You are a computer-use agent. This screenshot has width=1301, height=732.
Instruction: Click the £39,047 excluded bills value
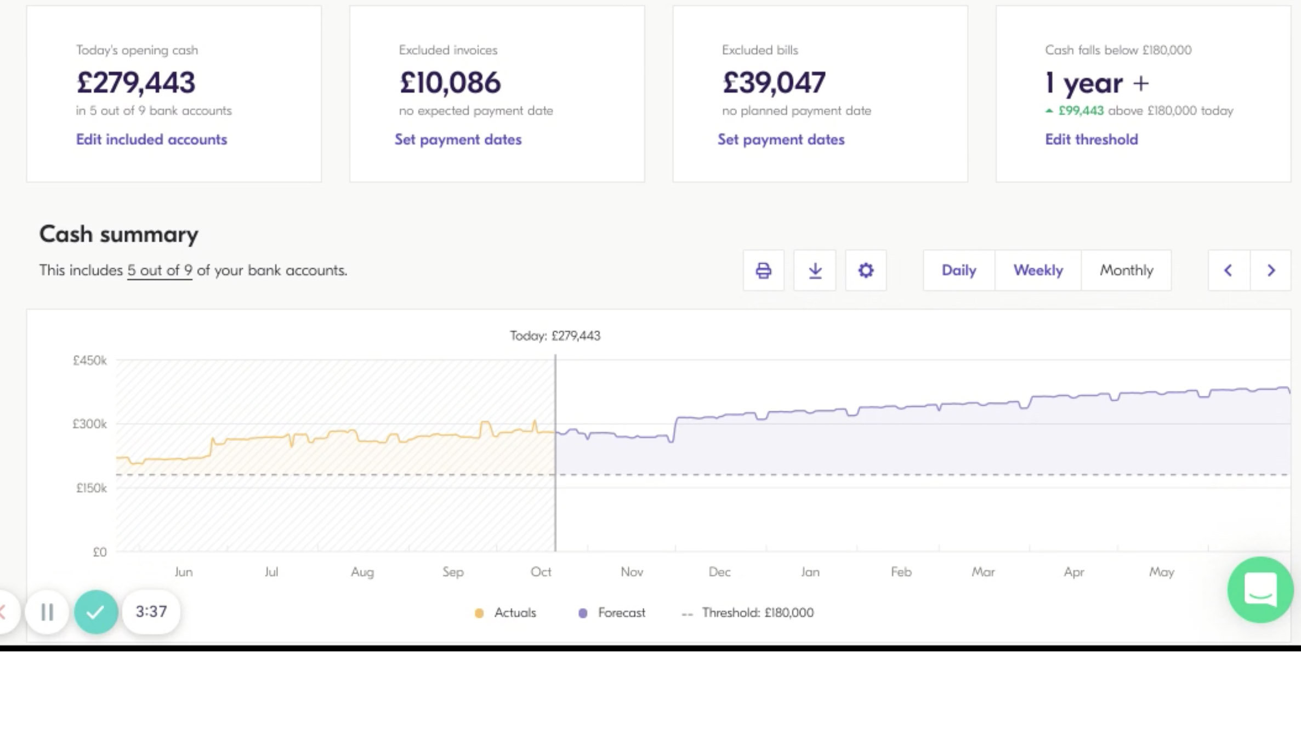coord(774,82)
